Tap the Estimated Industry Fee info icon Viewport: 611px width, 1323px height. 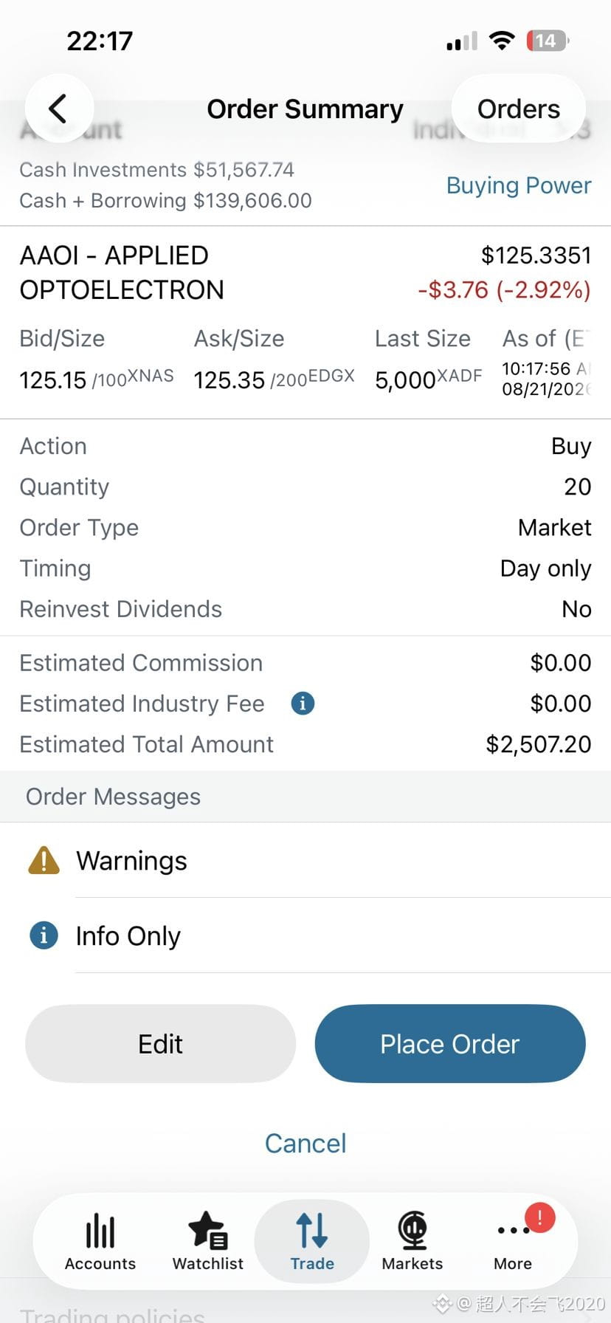click(x=303, y=703)
